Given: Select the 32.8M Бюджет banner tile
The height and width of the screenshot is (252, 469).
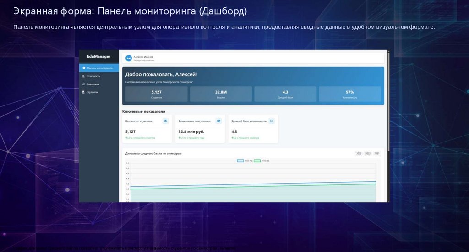Looking at the screenshot, I should pos(221,94).
